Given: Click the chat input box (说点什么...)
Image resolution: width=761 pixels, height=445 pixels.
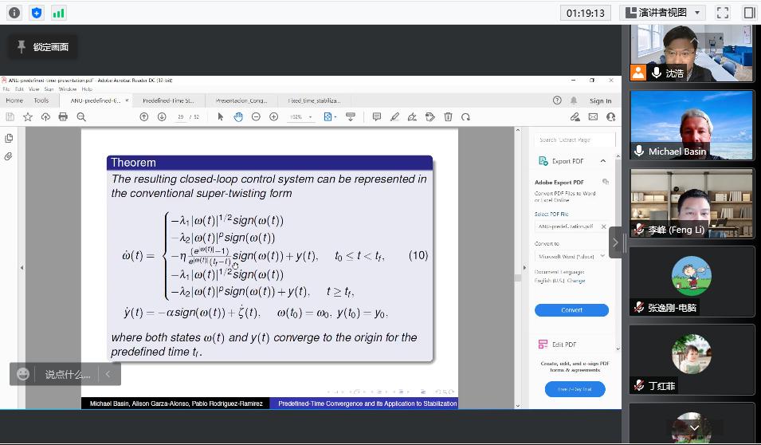Looking at the screenshot, I should pos(67,373).
